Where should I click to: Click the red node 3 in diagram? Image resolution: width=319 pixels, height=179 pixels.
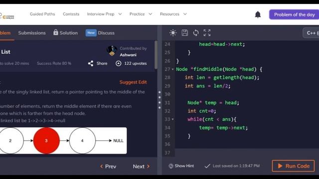(46, 141)
